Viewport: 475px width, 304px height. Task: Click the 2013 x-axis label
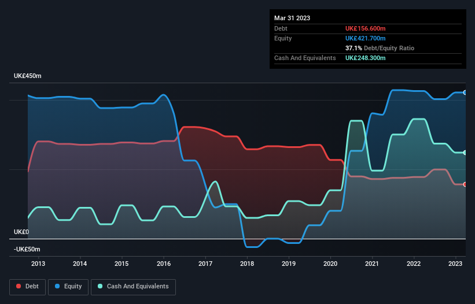[x=38, y=264]
